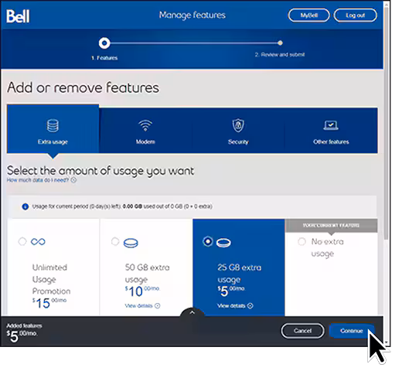The height and width of the screenshot is (371, 402).
Task: Switch to the Security tab
Action: pos(238,131)
